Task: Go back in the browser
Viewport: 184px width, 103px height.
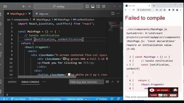Action: click(x=126, y=10)
